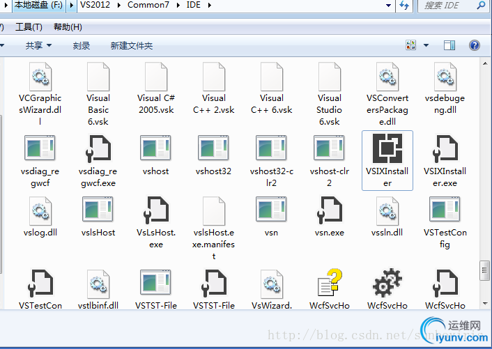492x349 pixels.
Task: Go to Common7 breadcrumb folder
Action: click(148, 5)
